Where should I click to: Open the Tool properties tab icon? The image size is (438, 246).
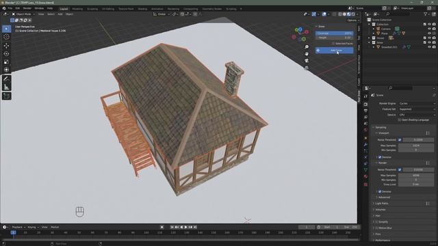[365, 96]
